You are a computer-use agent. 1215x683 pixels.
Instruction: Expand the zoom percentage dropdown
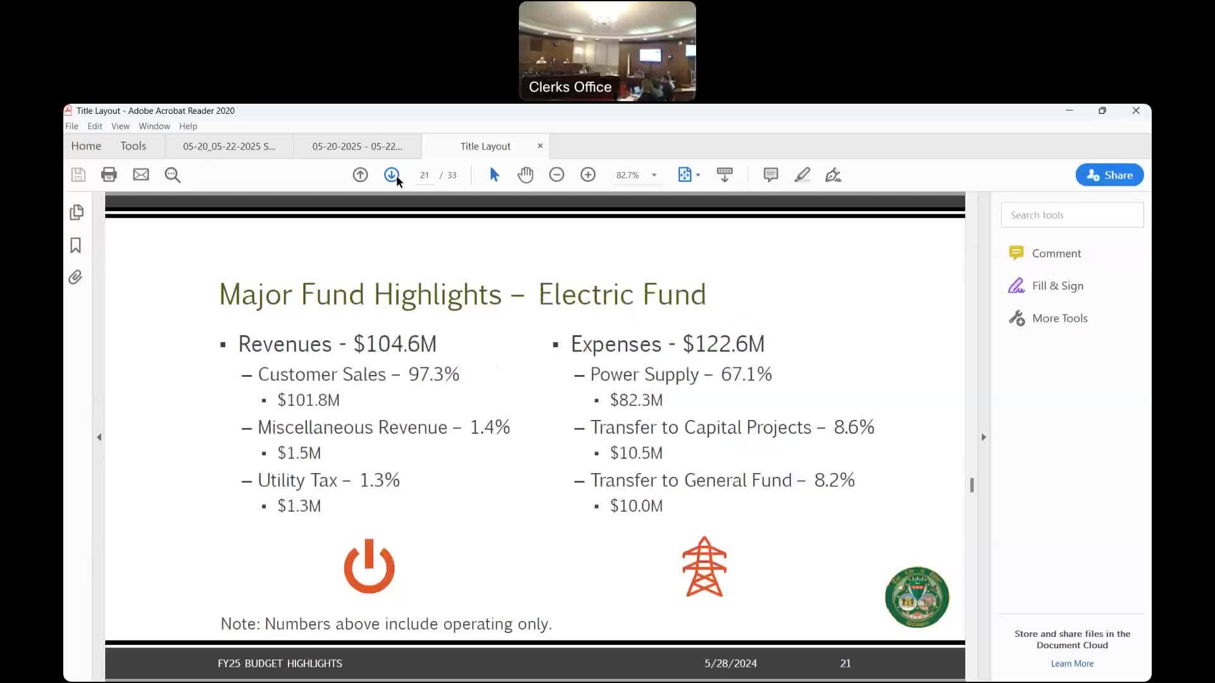[x=654, y=175]
